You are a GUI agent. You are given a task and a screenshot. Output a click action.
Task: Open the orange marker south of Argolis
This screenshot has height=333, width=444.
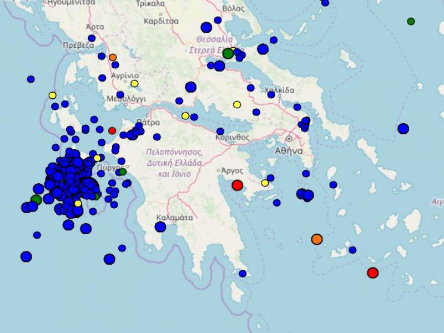point(316,239)
